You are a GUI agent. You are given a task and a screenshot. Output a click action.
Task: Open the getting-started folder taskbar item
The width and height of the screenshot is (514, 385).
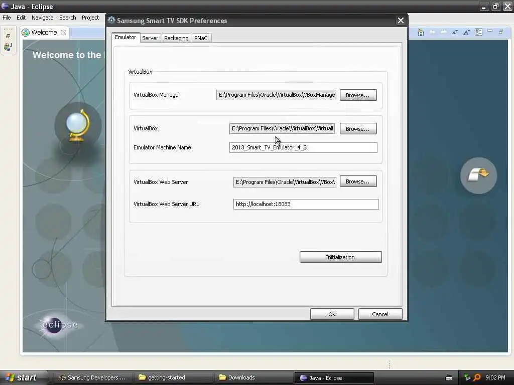click(x=173, y=377)
